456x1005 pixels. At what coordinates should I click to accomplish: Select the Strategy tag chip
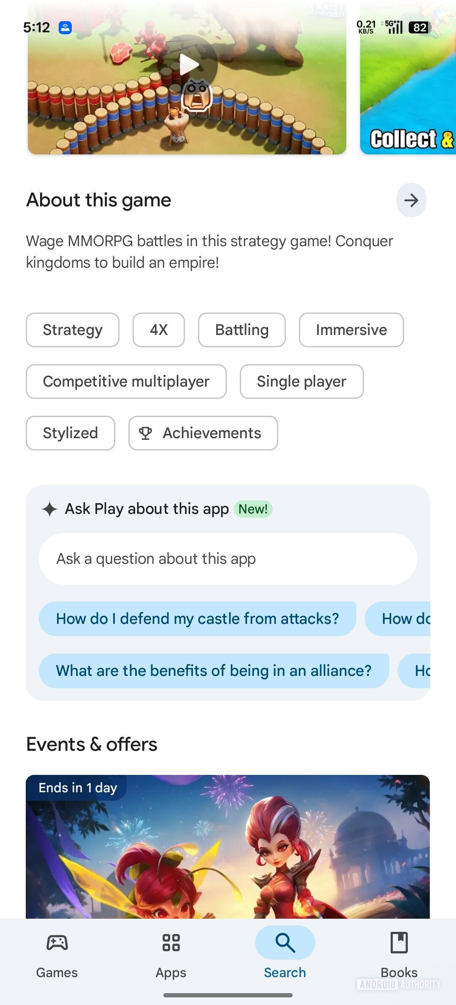click(73, 330)
